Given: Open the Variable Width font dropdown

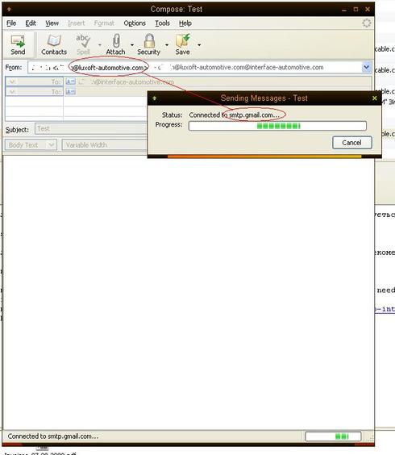Looking at the screenshot, I should click(x=105, y=144).
